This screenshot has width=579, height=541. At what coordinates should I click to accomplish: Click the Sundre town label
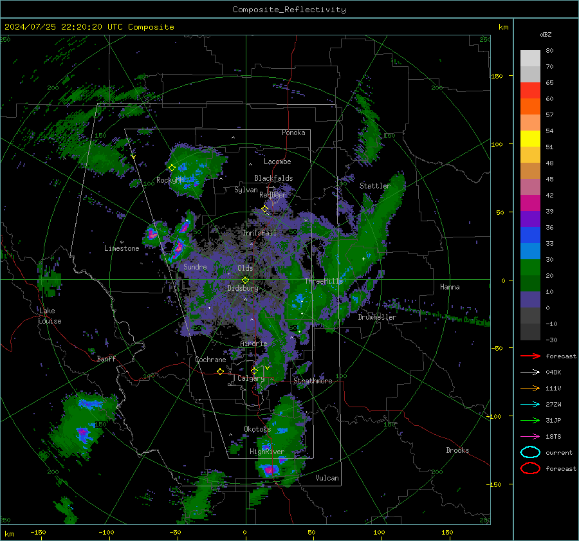pyautogui.click(x=195, y=266)
